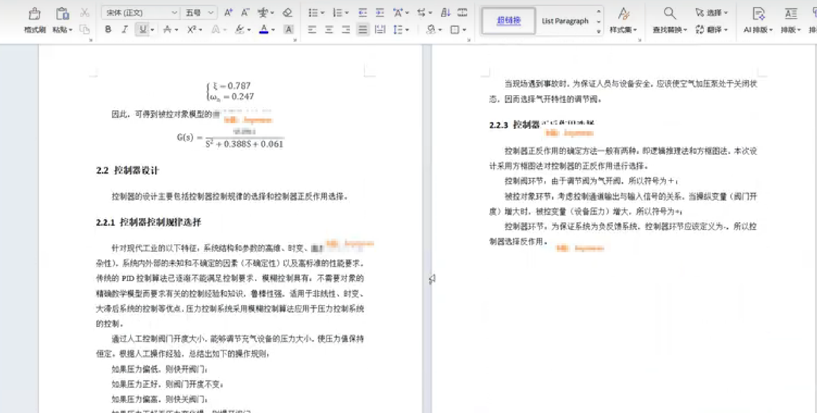Image resolution: width=817 pixels, height=413 pixels.
Task: Clear formatting with the eraser icon
Action: (x=287, y=13)
